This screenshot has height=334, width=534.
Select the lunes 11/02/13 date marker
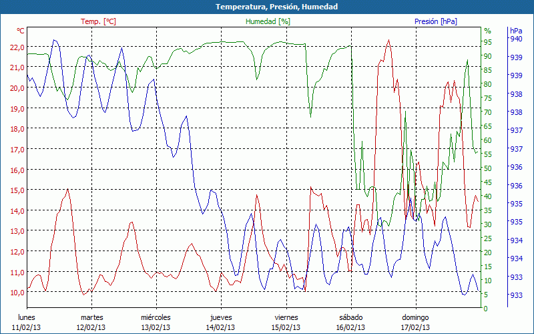point(27,322)
